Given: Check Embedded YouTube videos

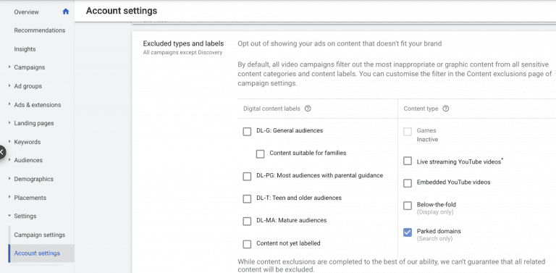Looking at the screenshot, I should click(x=408, y=183).
